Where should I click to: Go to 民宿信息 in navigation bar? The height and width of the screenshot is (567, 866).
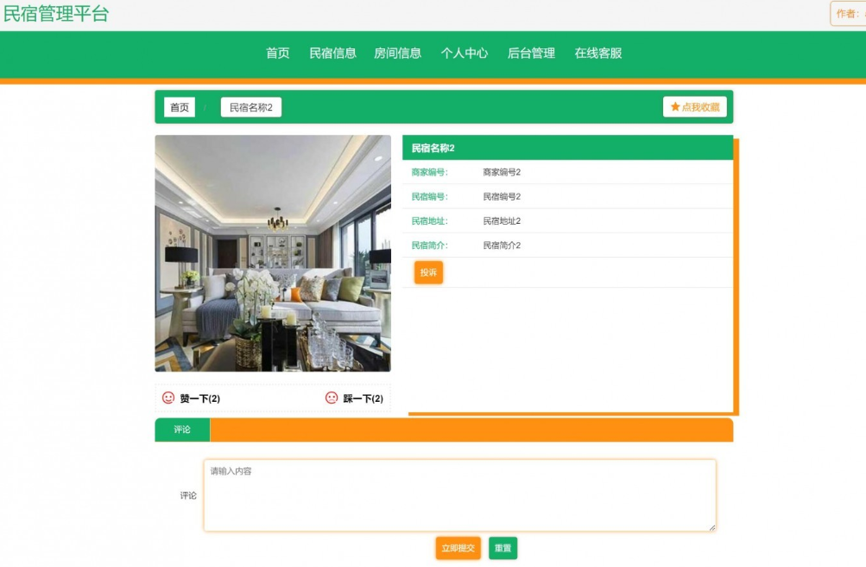pos(333,53)
